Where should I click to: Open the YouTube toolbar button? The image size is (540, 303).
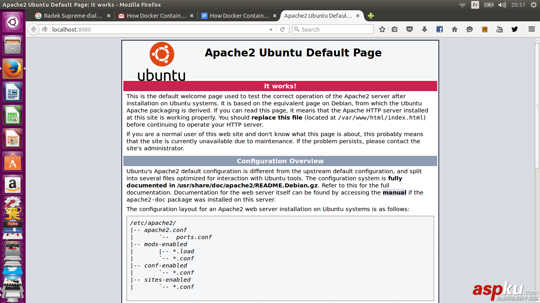pos(500,29)
